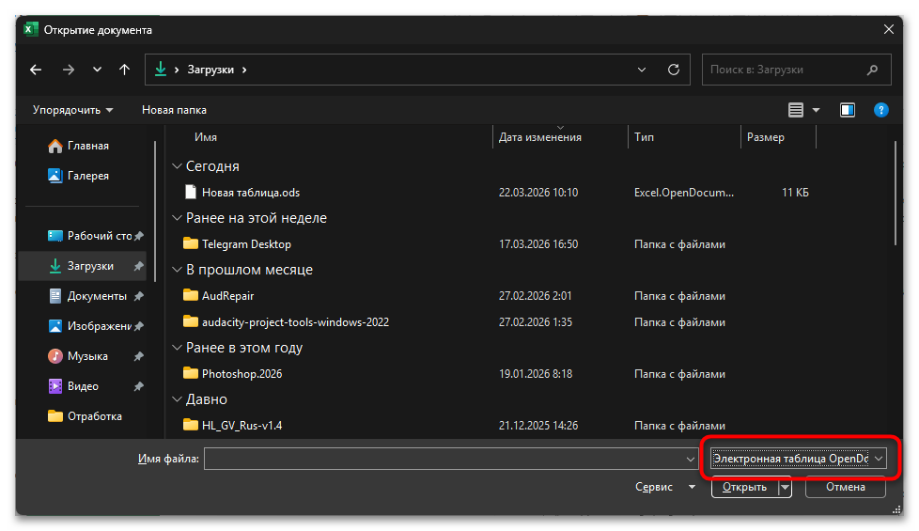
Task: Click the Новая папка button
Action: tap(174, 110)
